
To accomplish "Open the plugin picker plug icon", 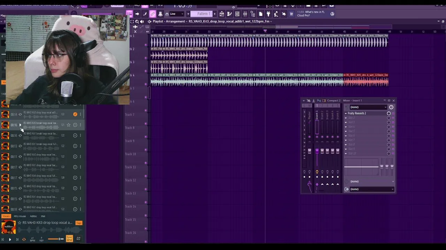I will click(x=268, y=14).
